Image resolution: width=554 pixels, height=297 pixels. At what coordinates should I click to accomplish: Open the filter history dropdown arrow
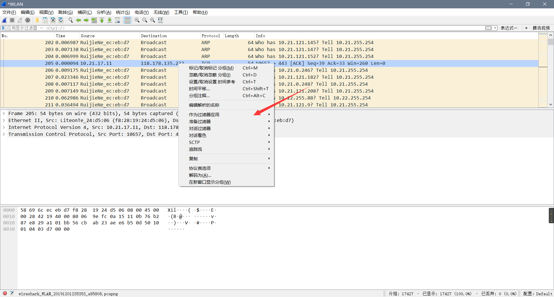(495, 28)
